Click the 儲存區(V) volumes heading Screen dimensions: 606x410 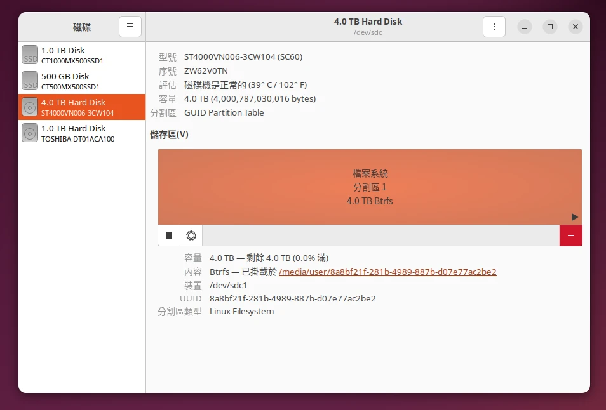(x=169, y=135)
